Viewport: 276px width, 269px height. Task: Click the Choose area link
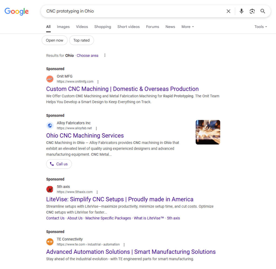[87, 55]
